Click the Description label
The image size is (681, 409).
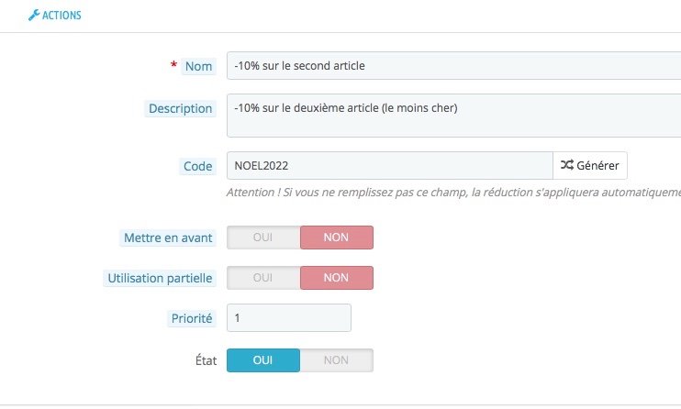tap(180, 108)
